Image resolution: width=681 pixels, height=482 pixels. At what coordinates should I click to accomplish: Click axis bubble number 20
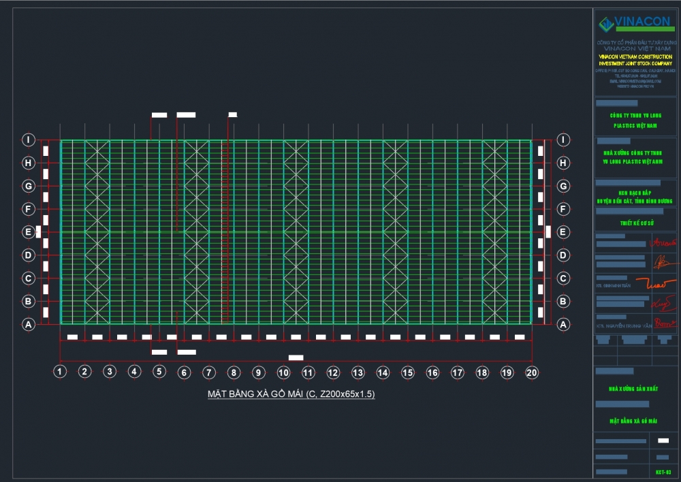tap(532, 372)
